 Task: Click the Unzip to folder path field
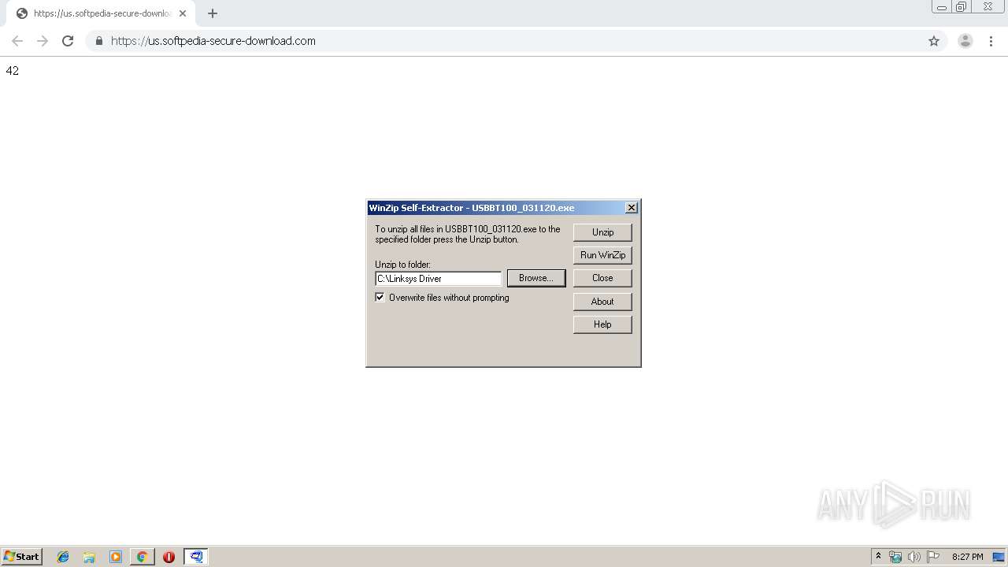tap(439, 279)
